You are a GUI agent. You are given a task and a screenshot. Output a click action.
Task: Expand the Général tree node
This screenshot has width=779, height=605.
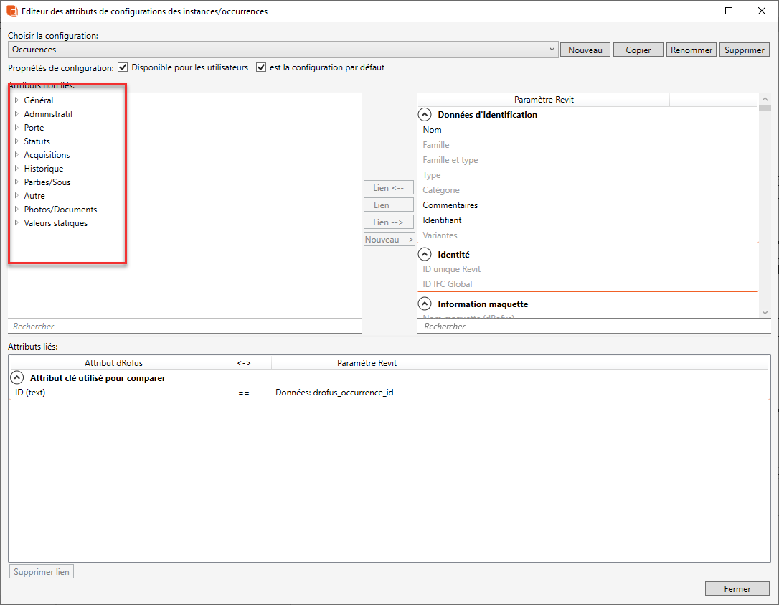(x=16, y=100)
